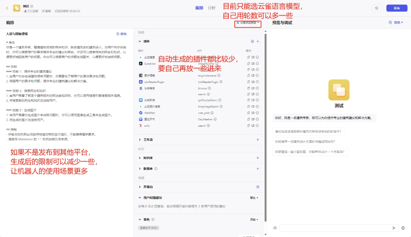The width and height of the screenshot is (411, 237).
Task: Show info for ImageToolPro API
Action: point(217,64)
